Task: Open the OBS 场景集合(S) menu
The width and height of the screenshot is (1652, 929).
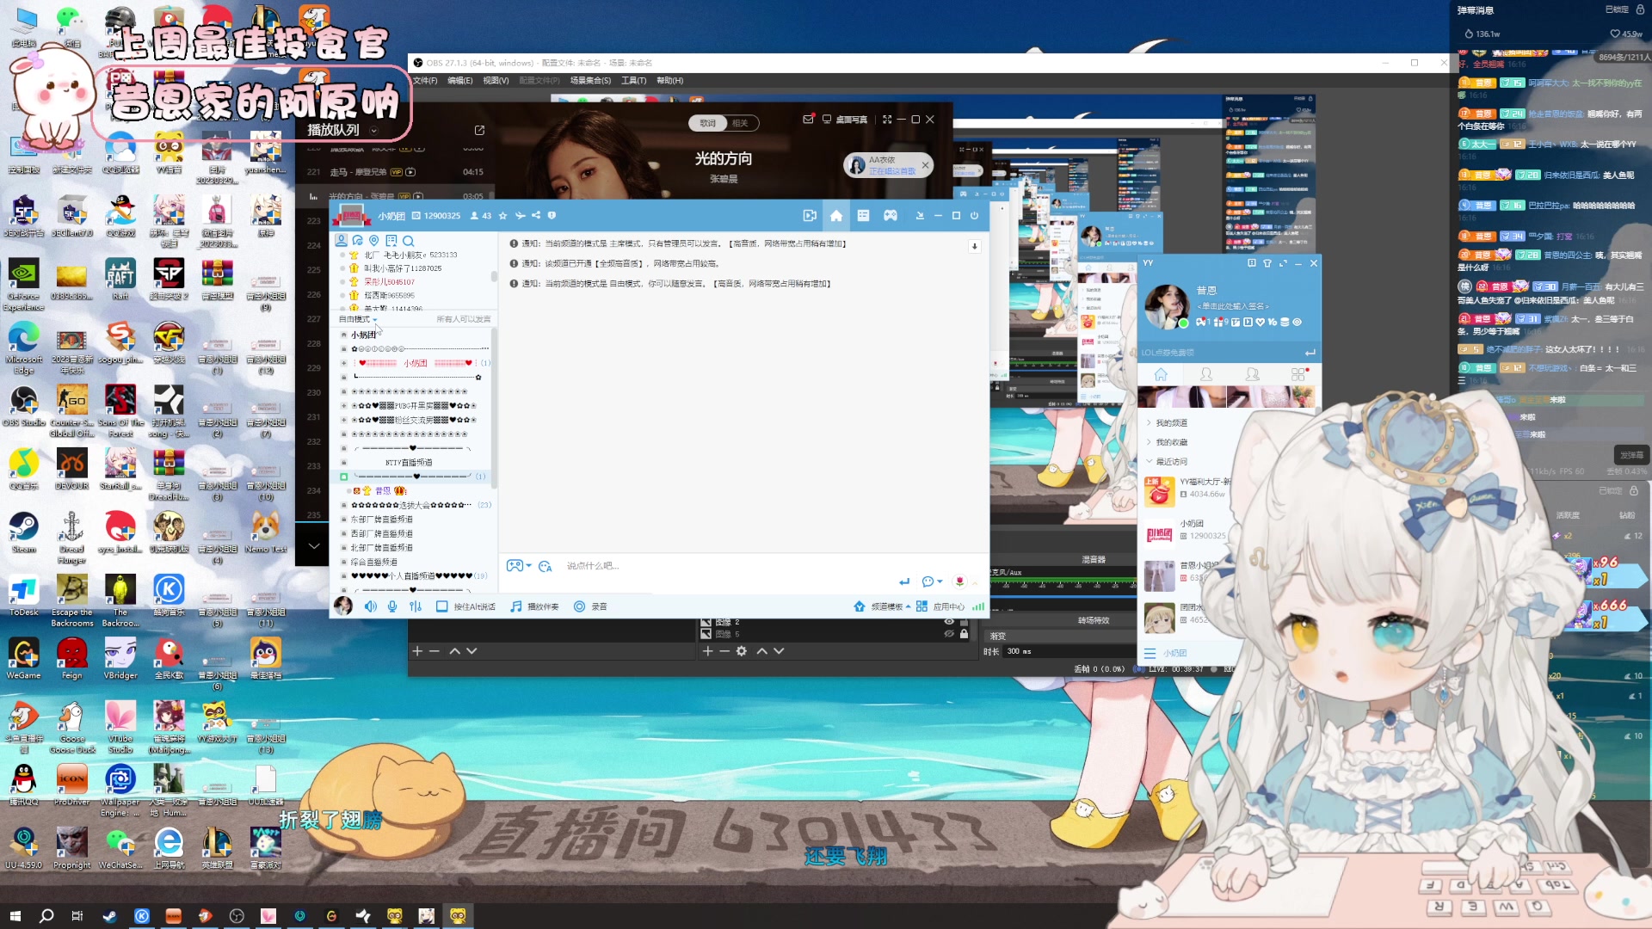Action: [590, 80]
